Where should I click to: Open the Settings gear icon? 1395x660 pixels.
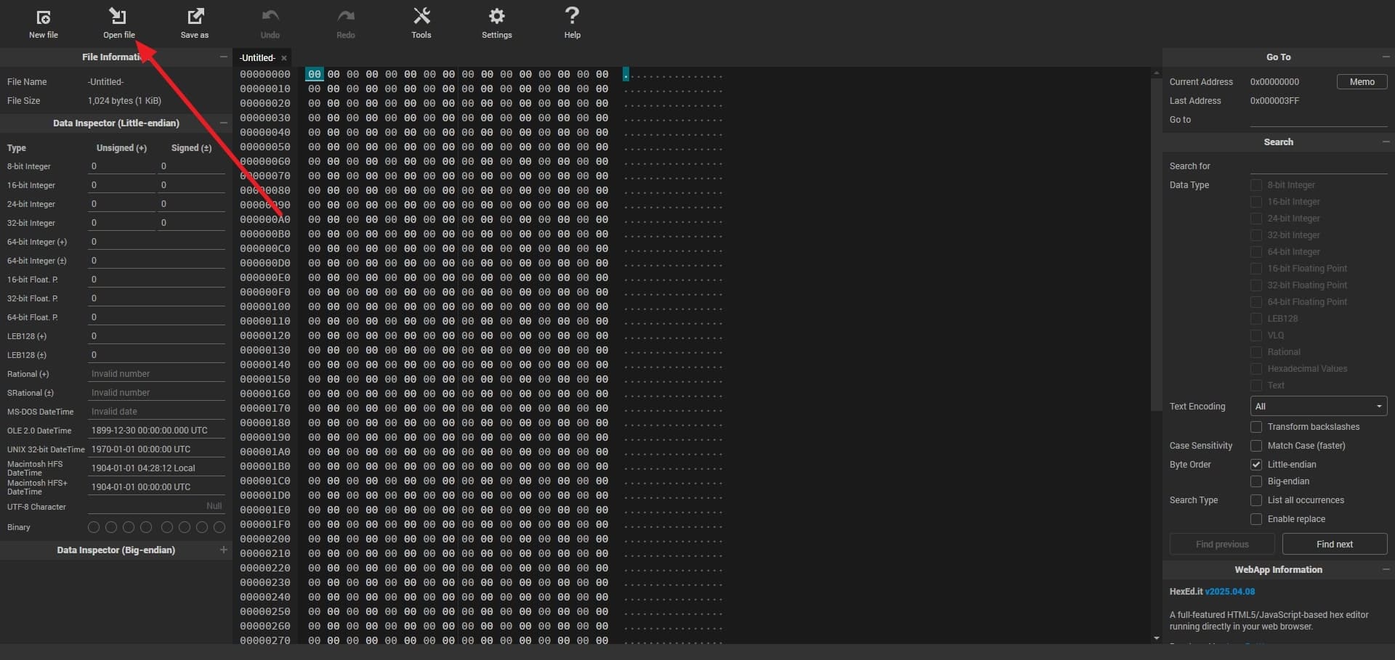[497, 17]
